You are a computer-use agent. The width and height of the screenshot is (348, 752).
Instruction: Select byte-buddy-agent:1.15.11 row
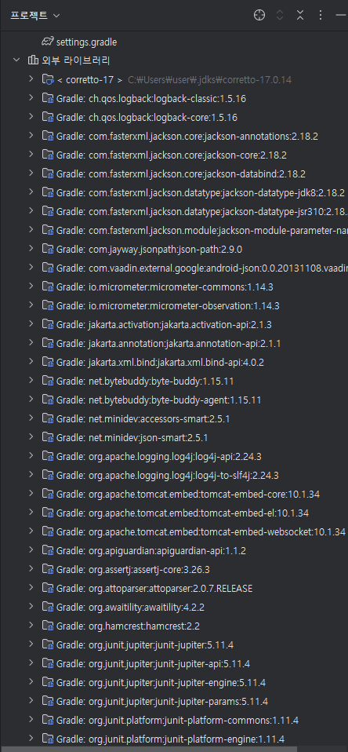click(174, 400)
